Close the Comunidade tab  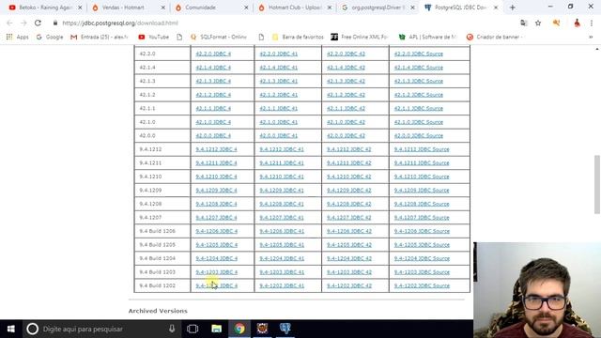point(246,8)
